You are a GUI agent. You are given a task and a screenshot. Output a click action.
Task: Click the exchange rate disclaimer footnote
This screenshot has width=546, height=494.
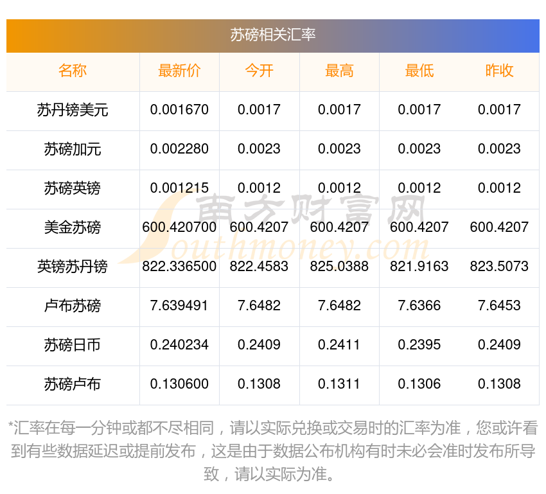pos(272,451)
